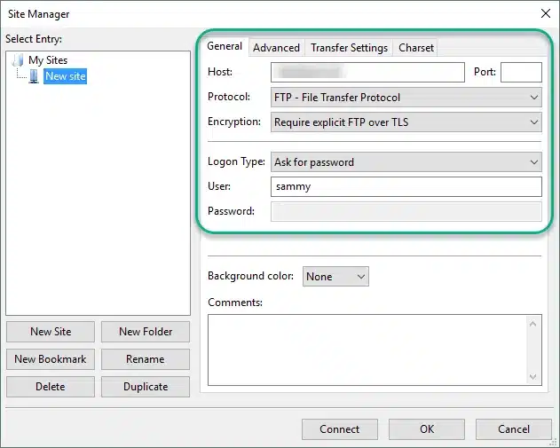Open the Background color dropdown
The image size is (560, 448).
coord(335,276)
